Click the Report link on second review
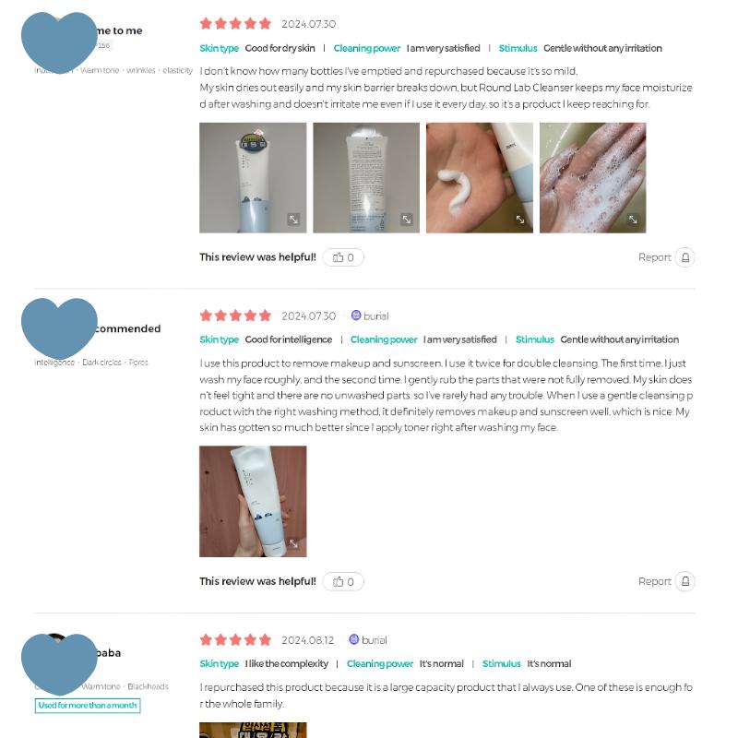The width and height of the screenshot is (738, 738). coord(654,582)
